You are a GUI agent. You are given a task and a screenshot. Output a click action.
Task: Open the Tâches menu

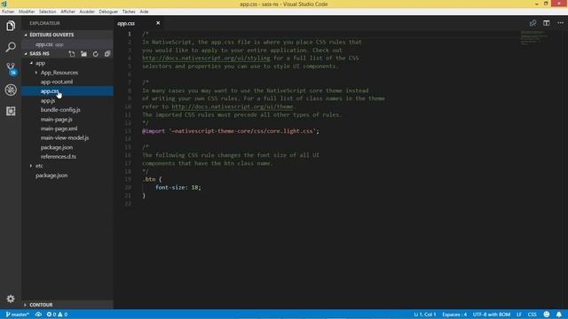point(129,12)
